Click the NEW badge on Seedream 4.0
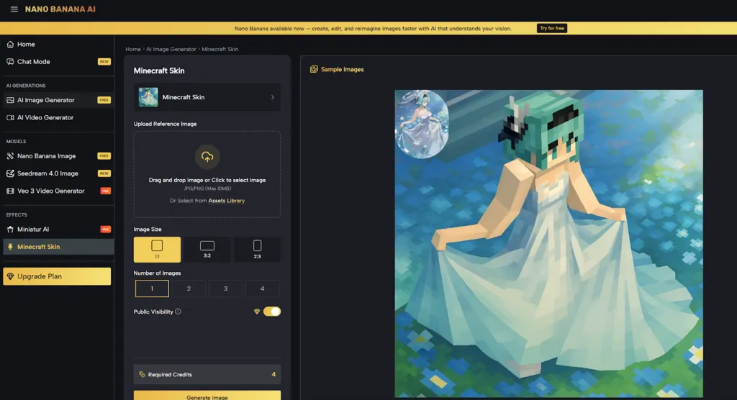This screenshot has width=737, height=400. [104, 173]
